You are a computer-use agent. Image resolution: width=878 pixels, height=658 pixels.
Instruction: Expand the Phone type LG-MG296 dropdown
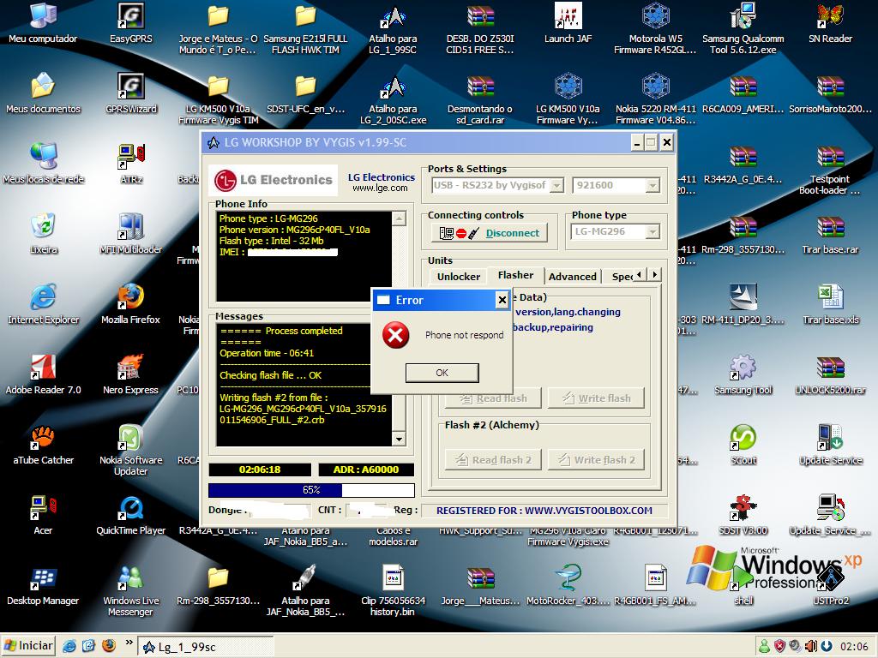(x=616, y=231)
